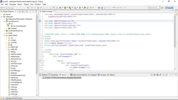This screenshot has height=100, width=178.
Task: Click the New wizard toolbar icon
Action: (x=2, y=8)
